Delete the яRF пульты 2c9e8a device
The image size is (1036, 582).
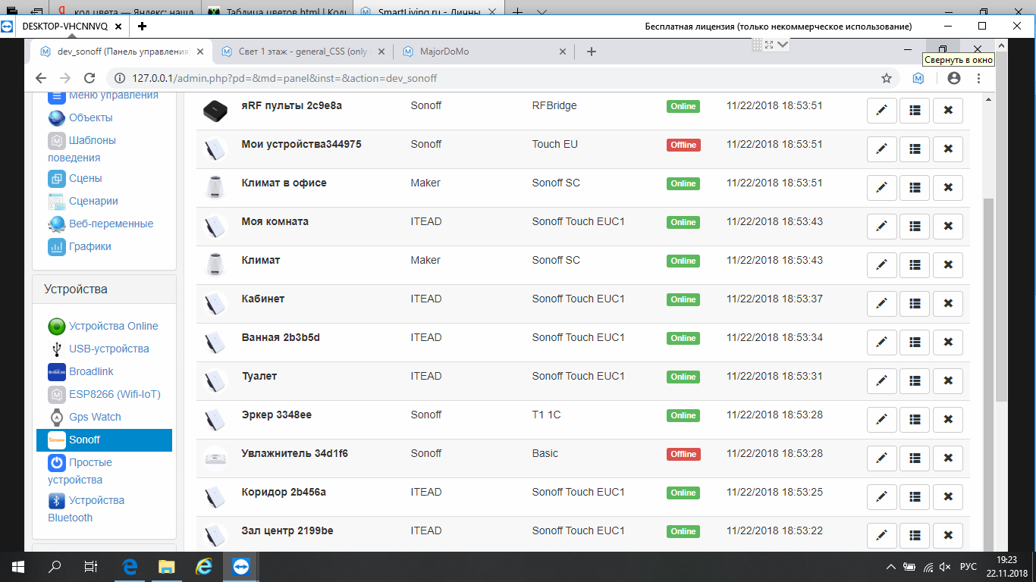coord(948,111)
